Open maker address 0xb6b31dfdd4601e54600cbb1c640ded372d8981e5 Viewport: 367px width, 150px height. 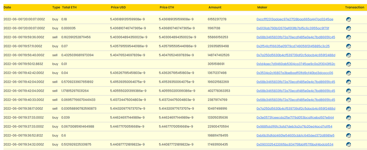pyautogui.click(x=295, y=135)
